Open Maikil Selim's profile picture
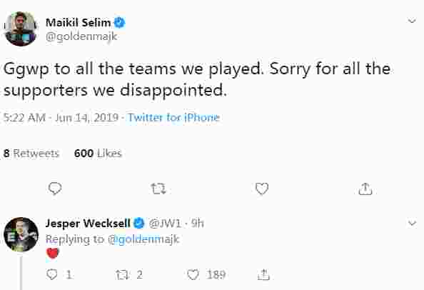Viewport: 424px width, 290px height. [x=21, y=29]
